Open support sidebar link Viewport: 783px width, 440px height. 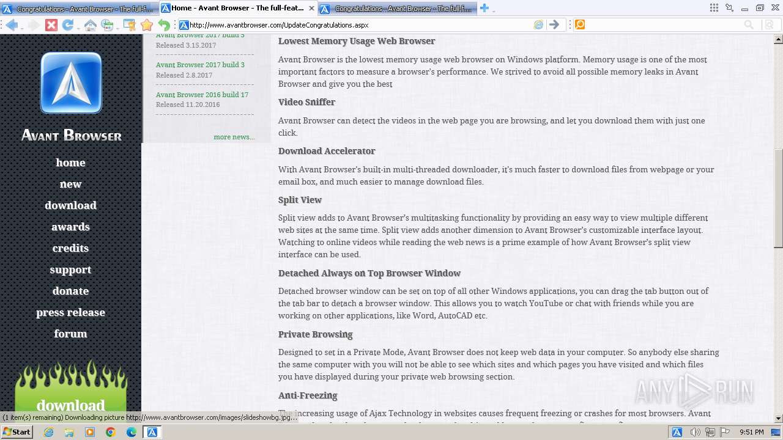tap(70, 269)
